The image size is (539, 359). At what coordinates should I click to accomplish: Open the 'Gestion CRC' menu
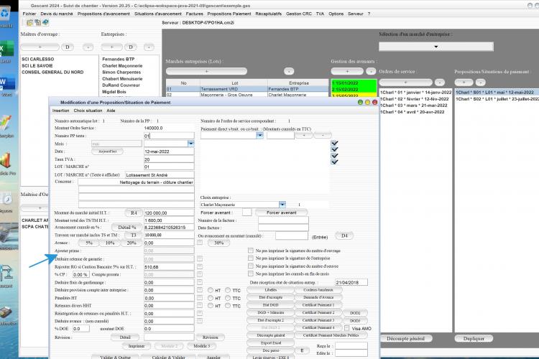click(299, 14)
